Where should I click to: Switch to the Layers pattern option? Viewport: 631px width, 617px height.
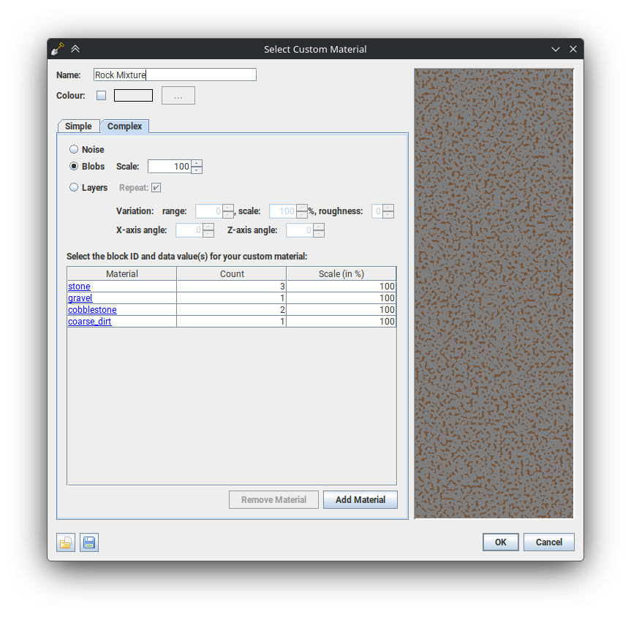pos(74,187)
